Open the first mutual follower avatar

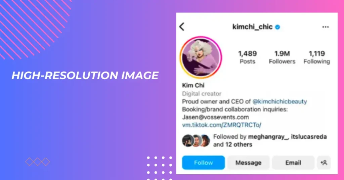click(187, 140)
